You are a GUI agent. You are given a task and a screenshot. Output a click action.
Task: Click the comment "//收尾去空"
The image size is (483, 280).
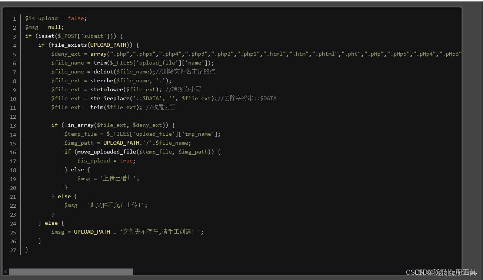(161, 107)
